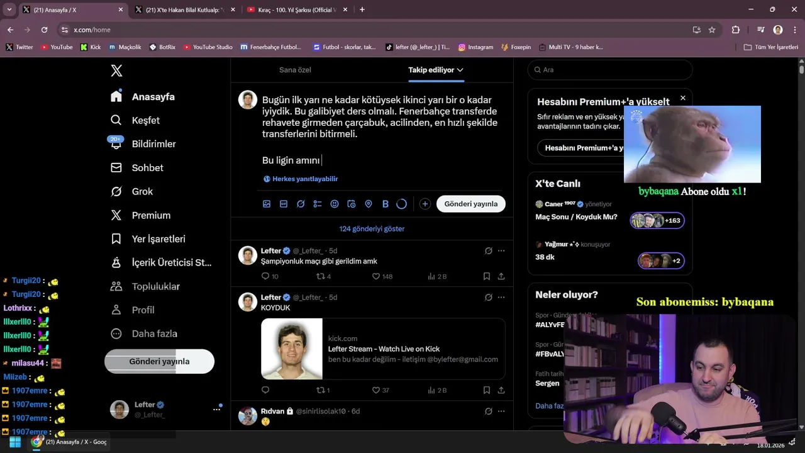Schedule the post with calendar icon

(x=352, y=204)
